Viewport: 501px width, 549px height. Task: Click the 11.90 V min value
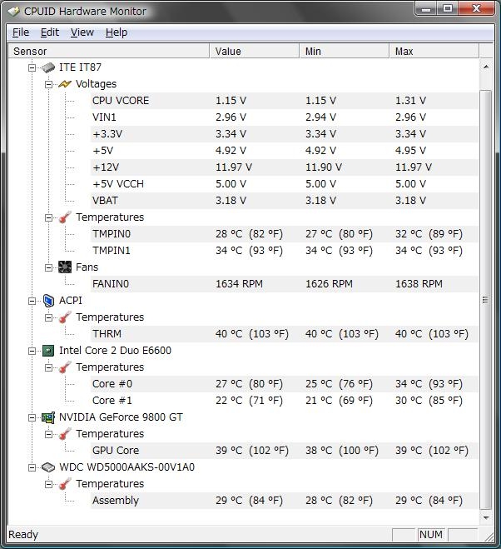(324, 167)
